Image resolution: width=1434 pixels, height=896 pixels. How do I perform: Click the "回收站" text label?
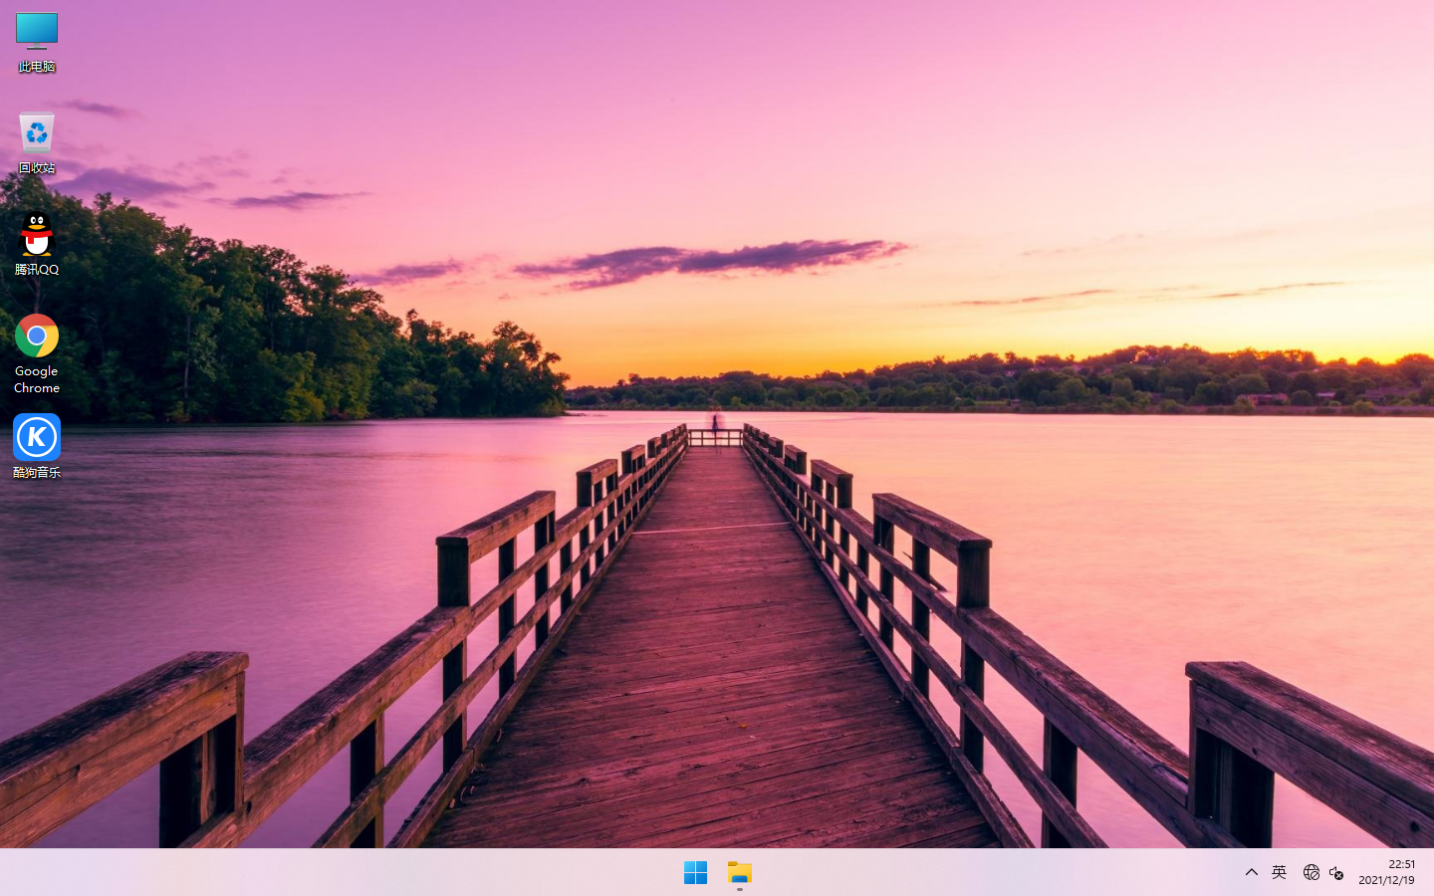pos(37,168)
